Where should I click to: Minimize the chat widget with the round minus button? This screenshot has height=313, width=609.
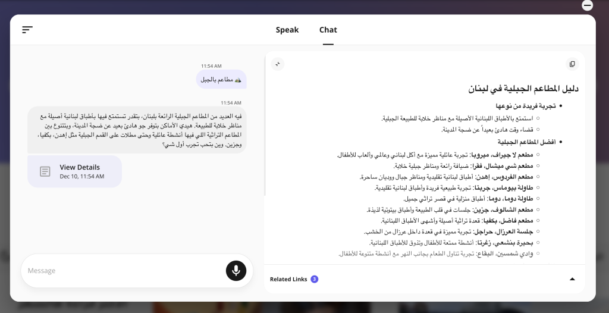[x=587, y=6]
